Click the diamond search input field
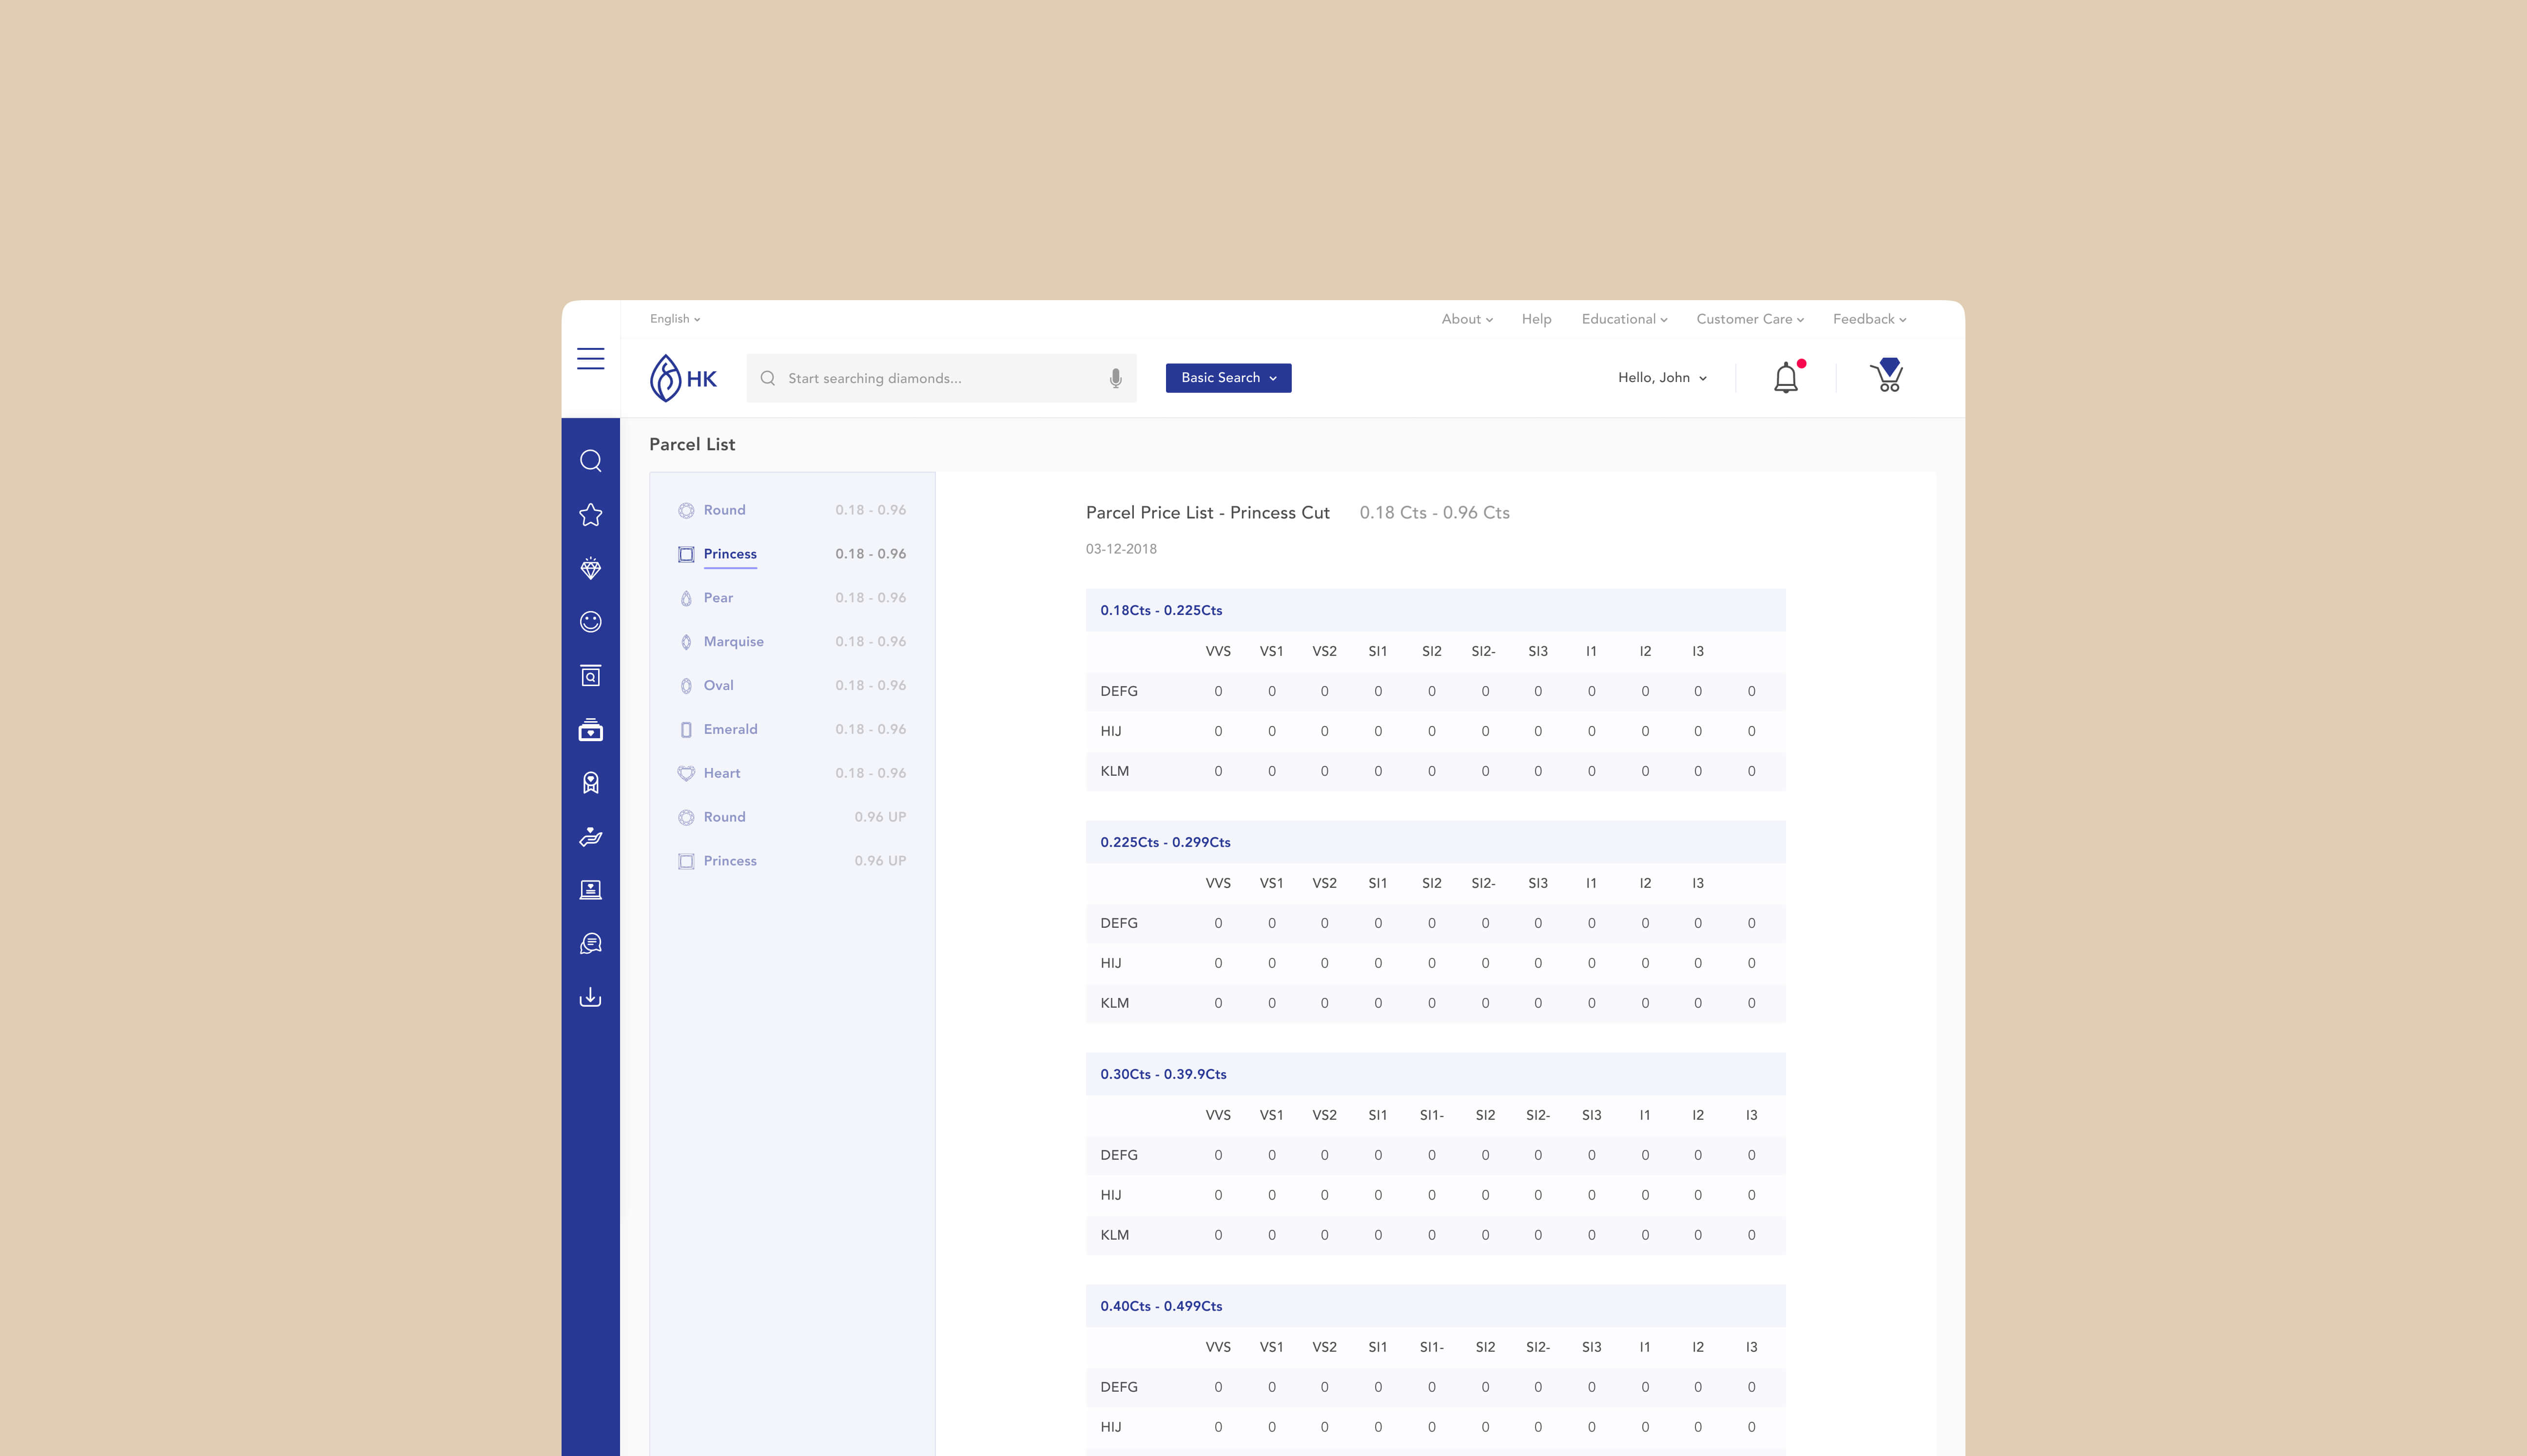The height and width of the screenshot is (1456, 2527). pos(931,378)
